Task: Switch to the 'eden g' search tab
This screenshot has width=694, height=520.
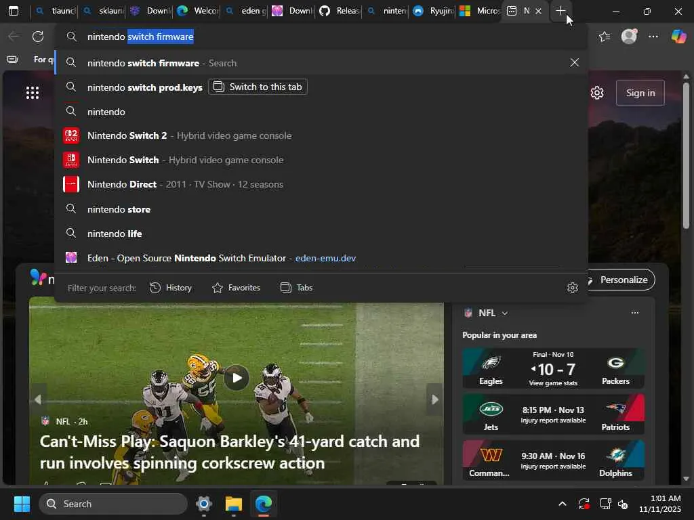Action: [x=245, y=11]
